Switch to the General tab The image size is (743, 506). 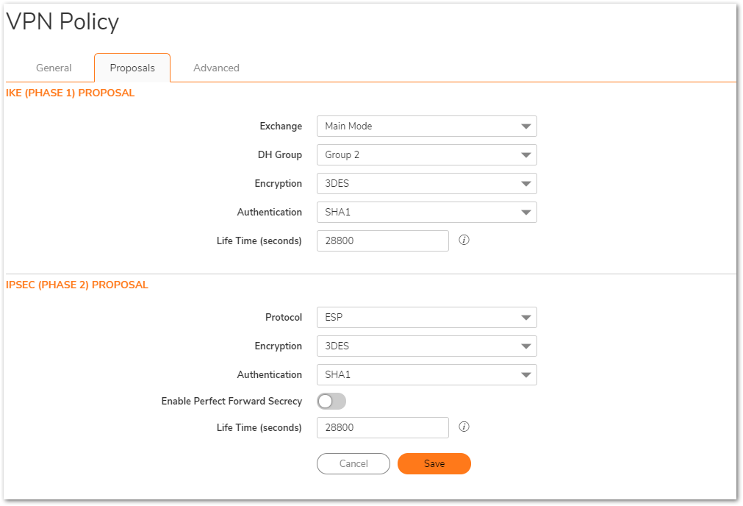(54, 68)
